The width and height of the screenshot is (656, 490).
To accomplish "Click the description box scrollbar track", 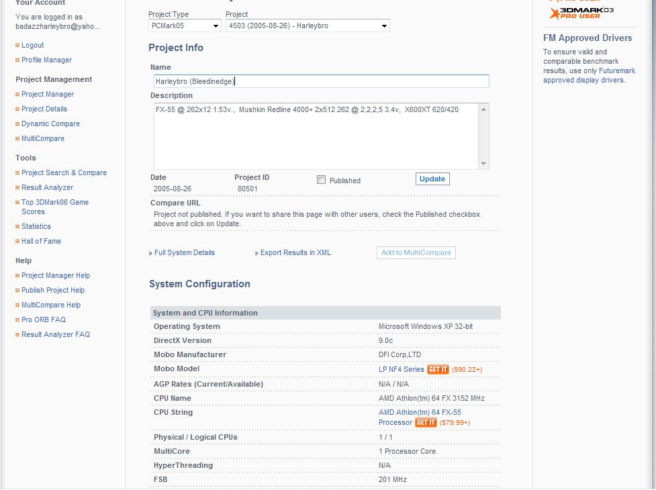I will [x=483, y=137].
